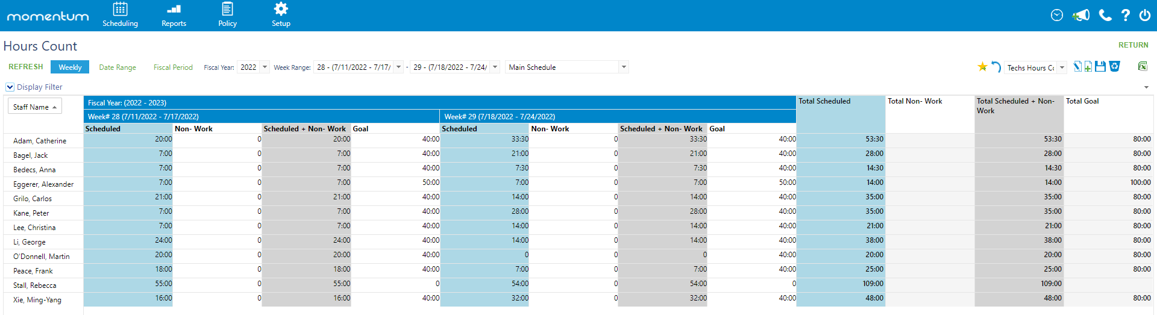This screenshot has width=1157, height=315.
Task: Click the megaphone announcement icon
Action: 1081,15
